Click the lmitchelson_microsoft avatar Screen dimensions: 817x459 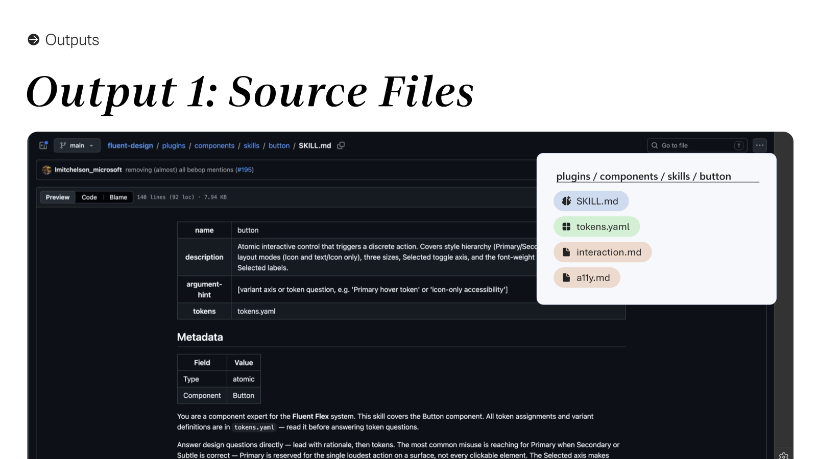[x=46, y=170]
